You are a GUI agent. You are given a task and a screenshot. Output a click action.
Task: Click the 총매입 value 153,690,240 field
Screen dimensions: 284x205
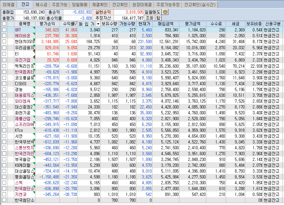tap(30, 12)
